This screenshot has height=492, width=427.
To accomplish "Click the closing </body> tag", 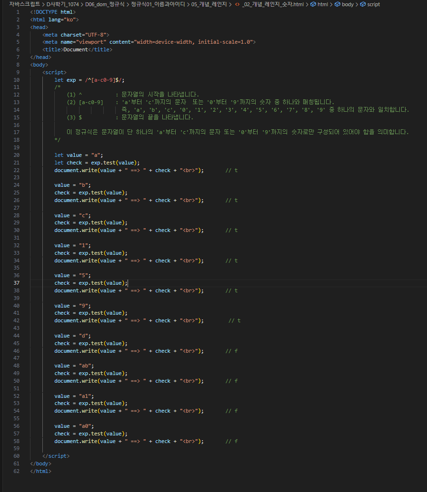I will (40, 463).
